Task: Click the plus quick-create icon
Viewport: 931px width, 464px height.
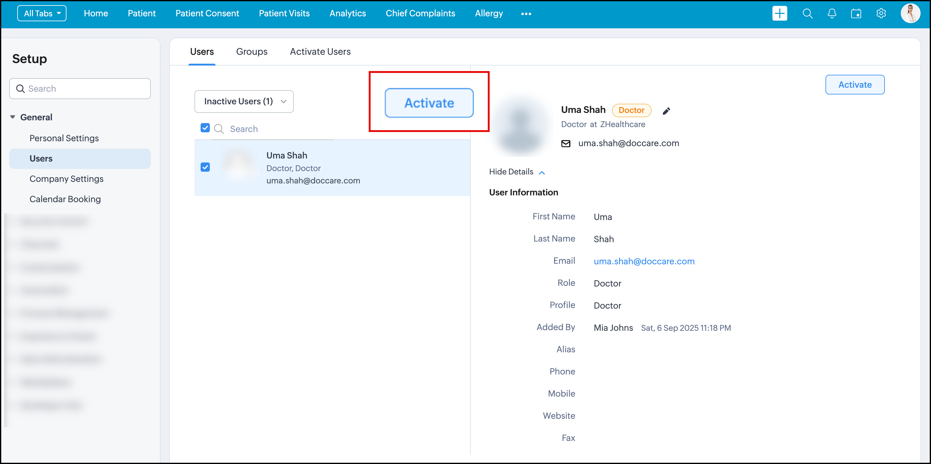Action: [780, 13]
